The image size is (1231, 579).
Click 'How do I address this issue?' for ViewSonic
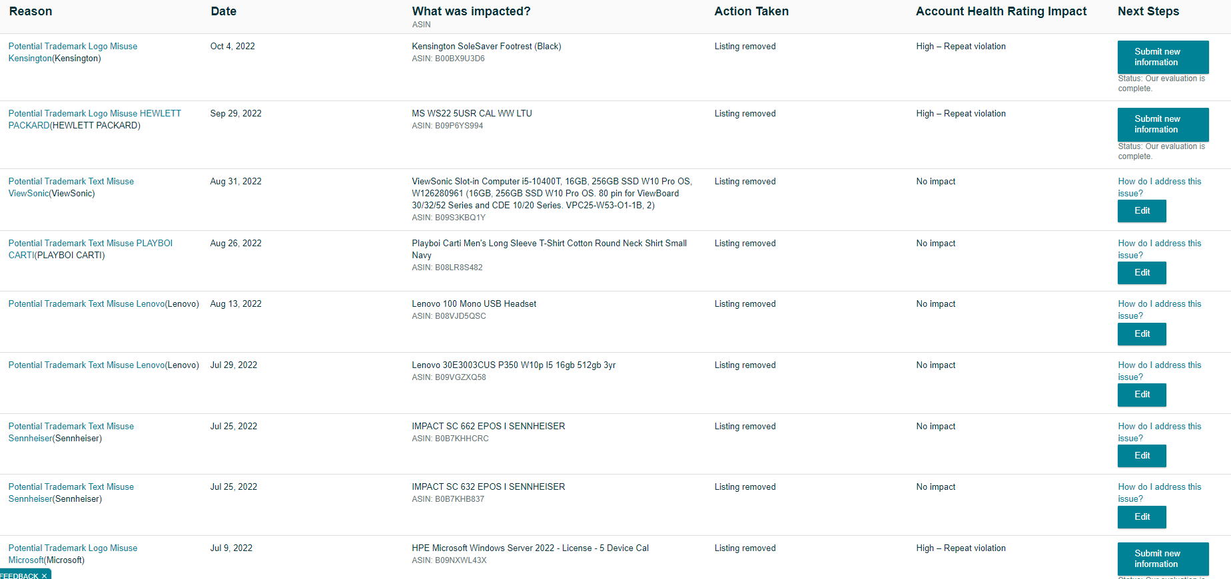[1159, 182]
